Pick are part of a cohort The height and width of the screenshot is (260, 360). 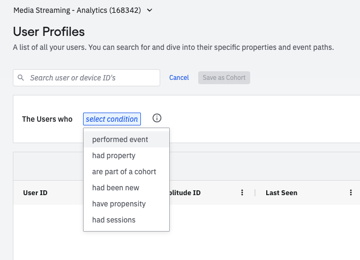[x=124, y=172]
